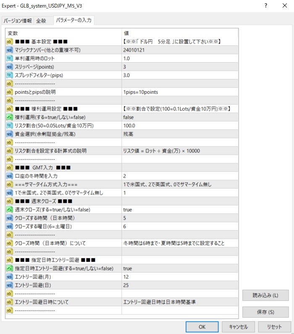Click the integer icon beside マジックナンバー row
The width and height of the screenshot is (294, 334).
(x=9, y=50)
